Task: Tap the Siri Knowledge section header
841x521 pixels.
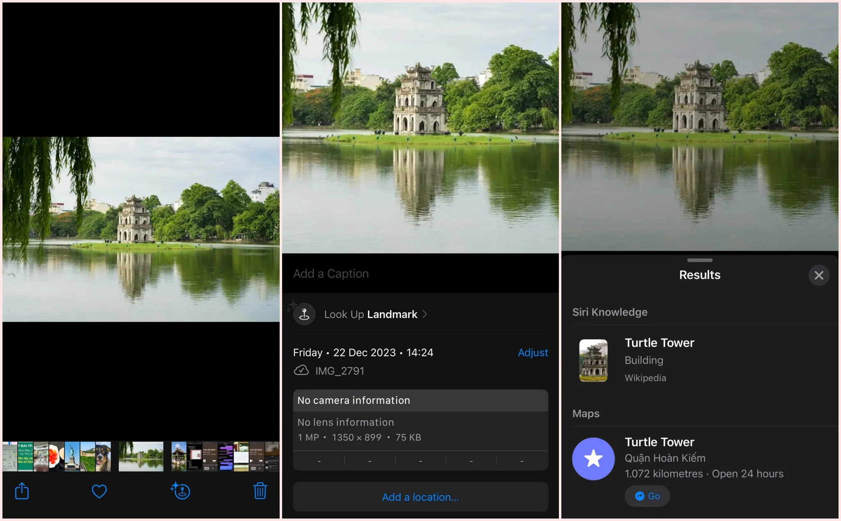Action: point(610,312)
